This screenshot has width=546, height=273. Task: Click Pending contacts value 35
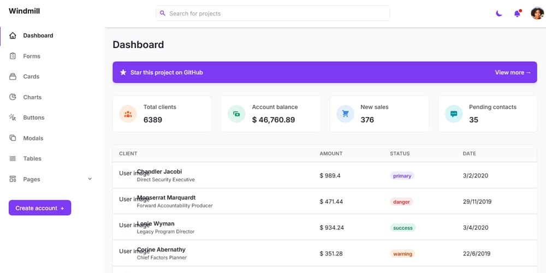click(x=473, y=120)
